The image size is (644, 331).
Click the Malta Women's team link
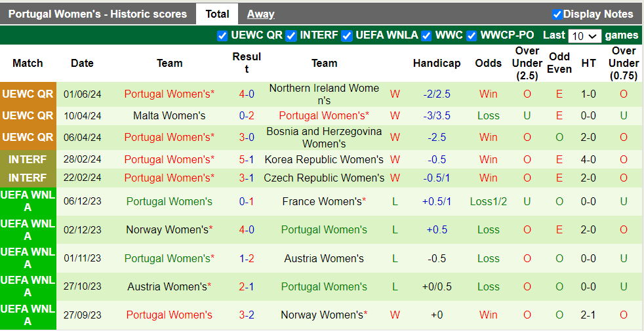pyautogui.click(x=169, y=116)
